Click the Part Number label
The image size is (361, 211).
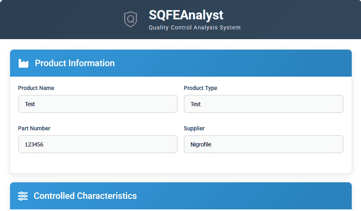pyautogui.click(x=34, y=128)
